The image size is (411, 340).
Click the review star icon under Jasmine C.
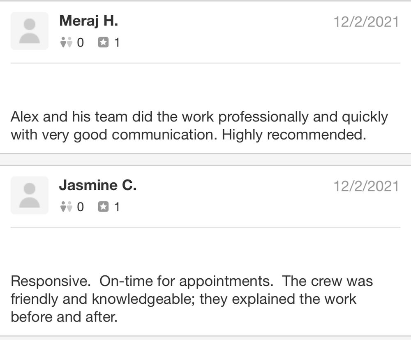(103, 207)
